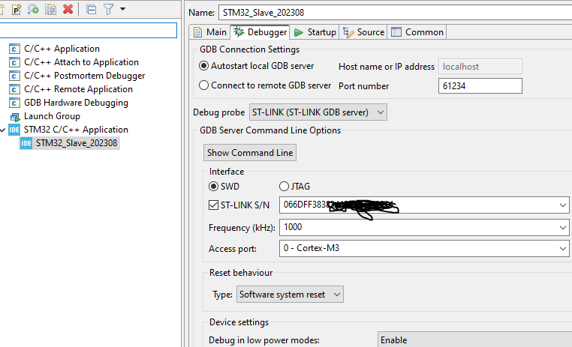Click the Launch Group label
572x347 pixels.
52,116
